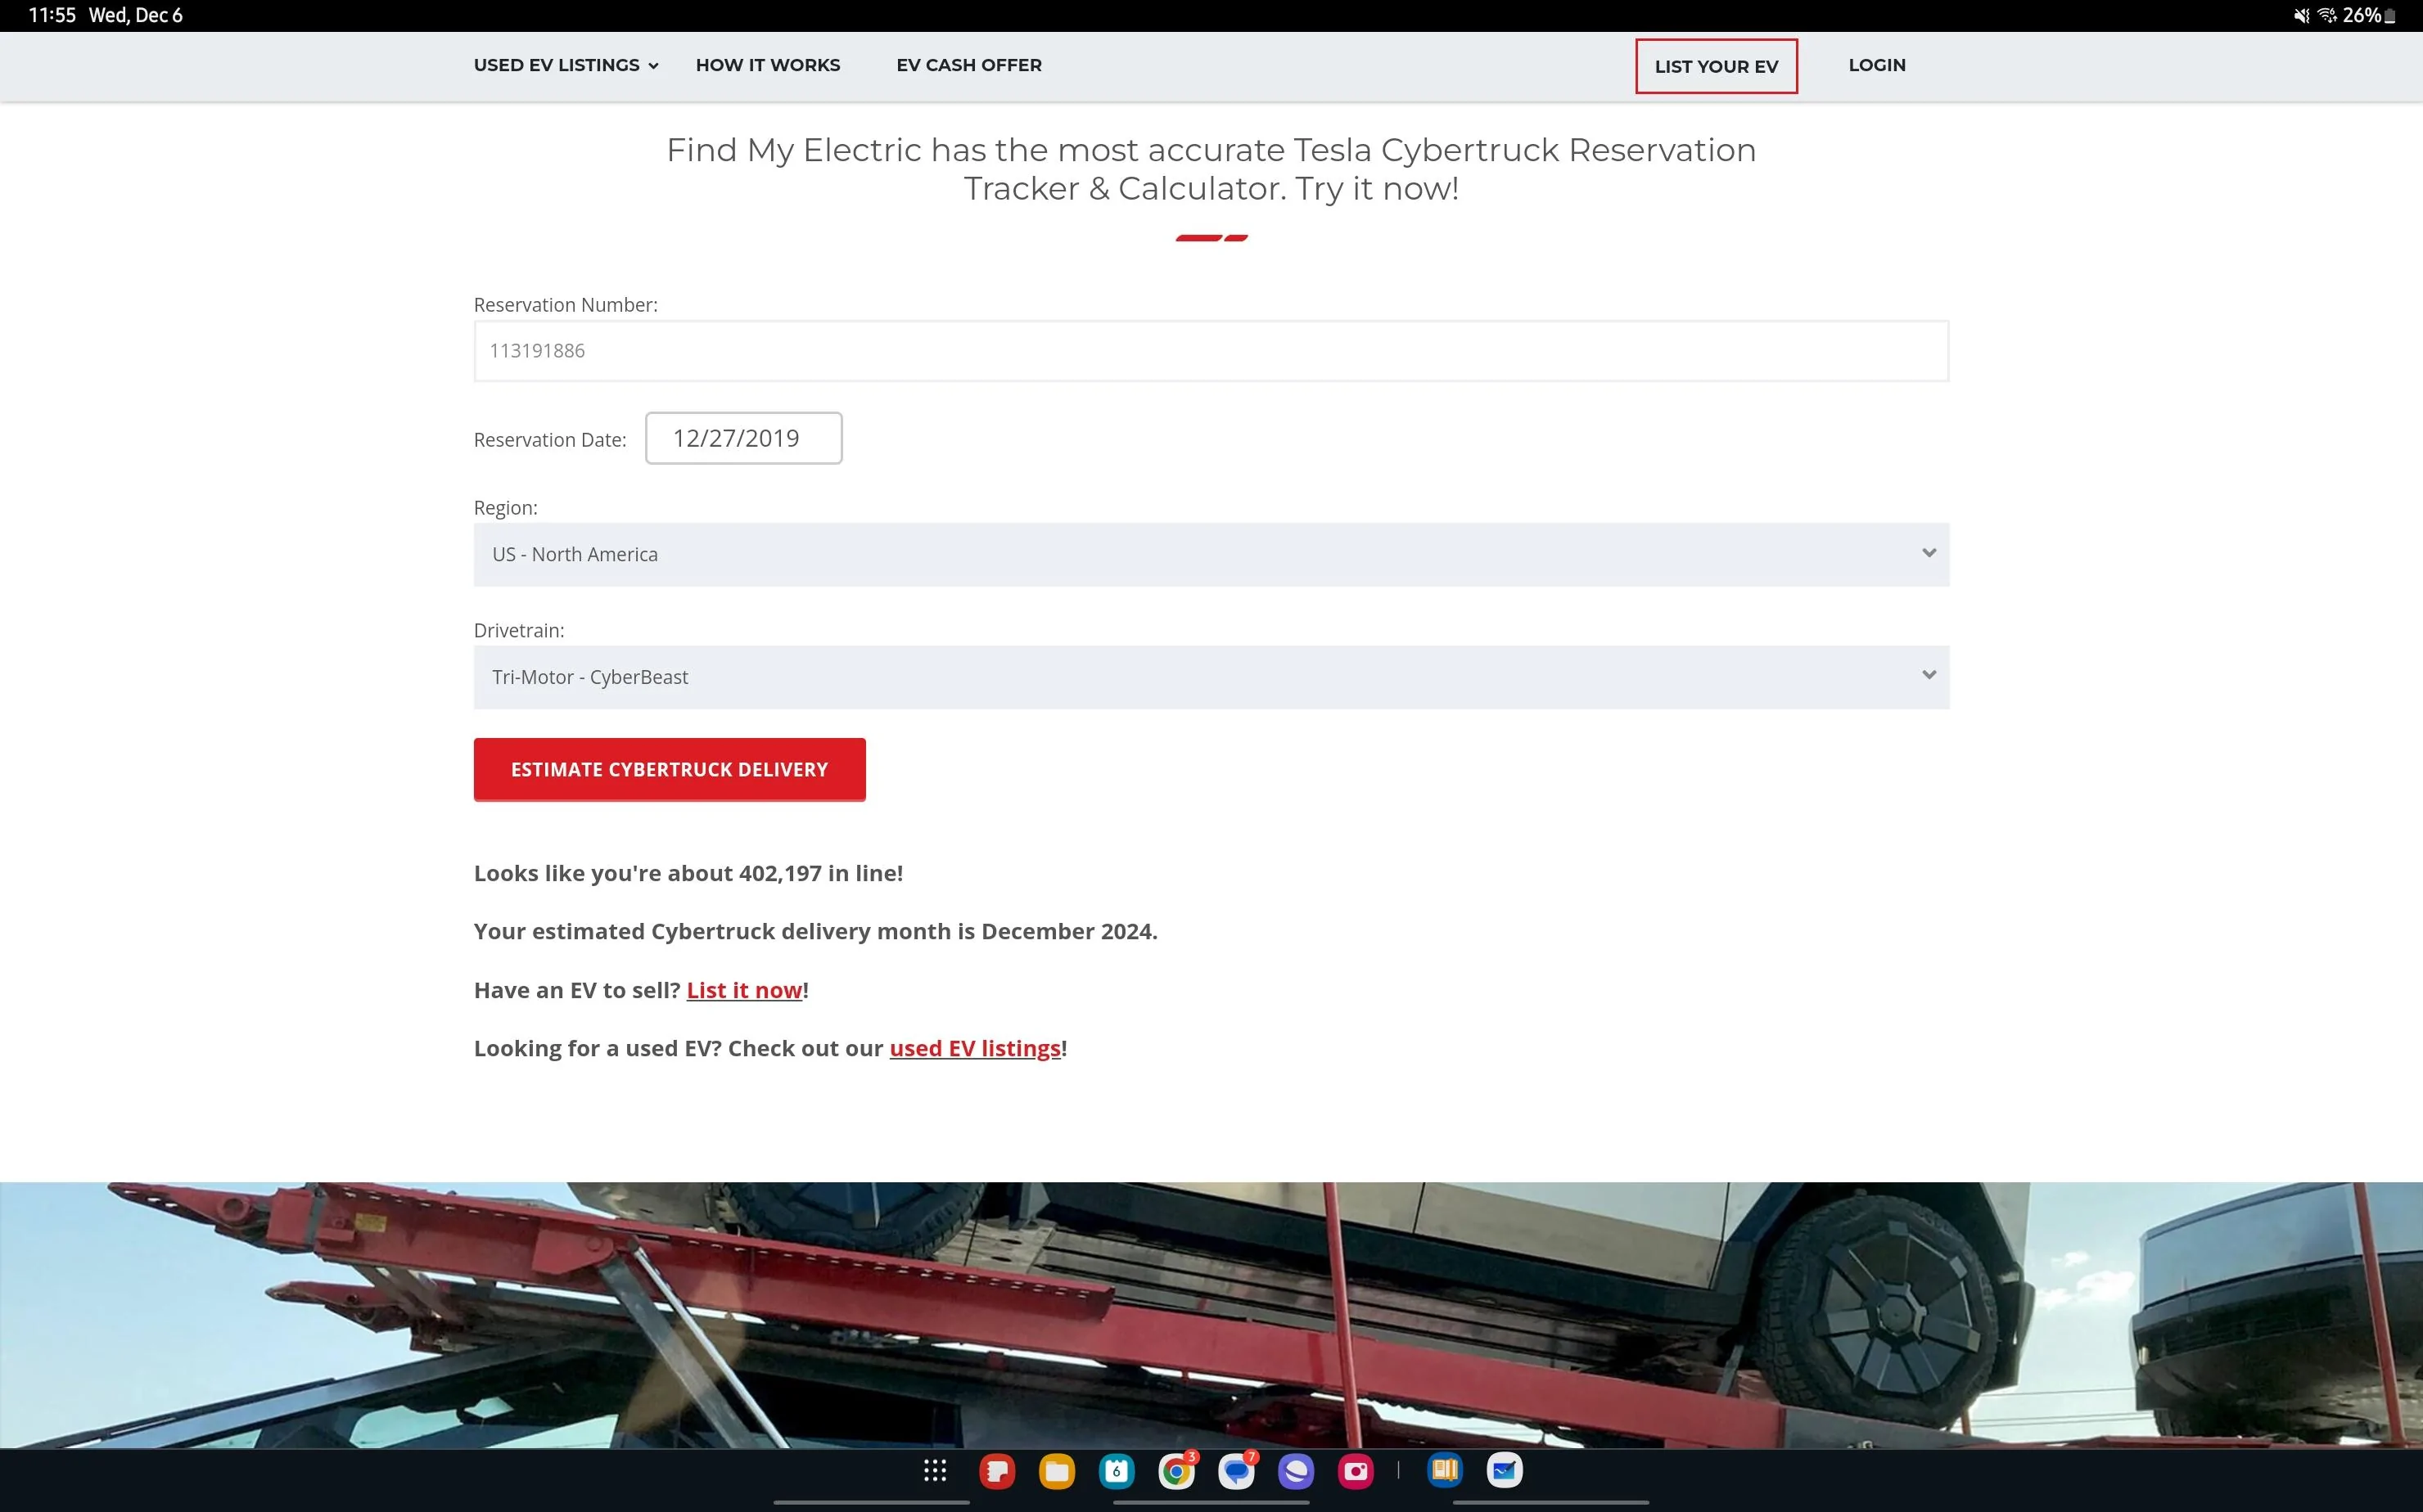Follow the 'used EV listings' link
The width and height of the screenshot is (2423, 1512).
pyautogui.click(x=974, y=1048)
